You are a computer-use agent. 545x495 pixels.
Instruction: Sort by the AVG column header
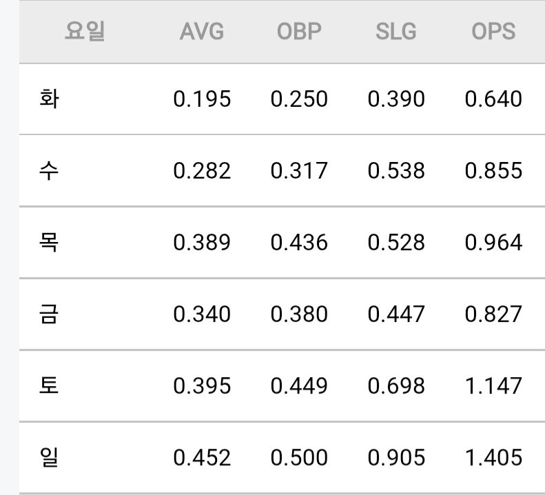coord(202,31)
